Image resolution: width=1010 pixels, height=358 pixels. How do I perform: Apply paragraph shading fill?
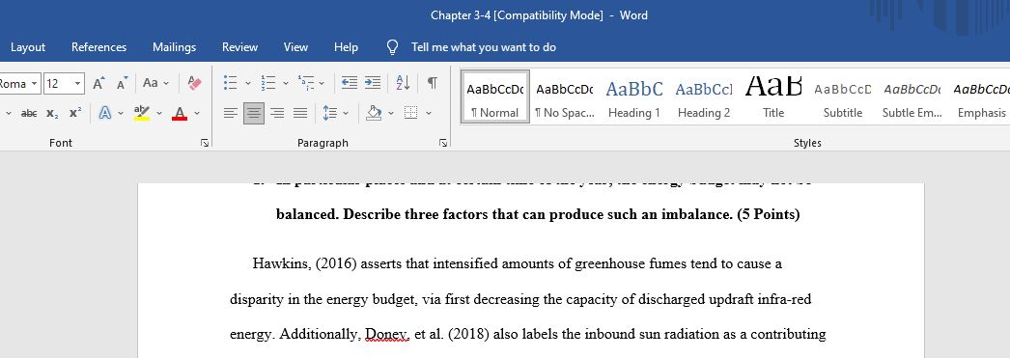(375, 113)
